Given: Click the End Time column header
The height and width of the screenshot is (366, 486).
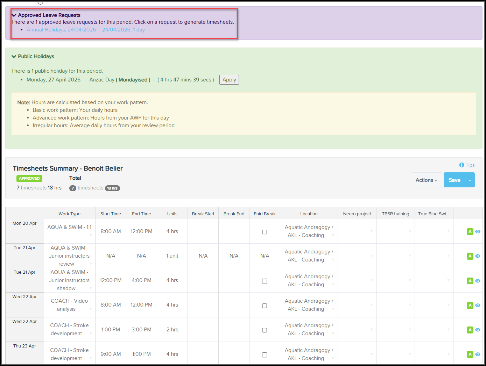Looking at the screenshot, I should point(141,214).
